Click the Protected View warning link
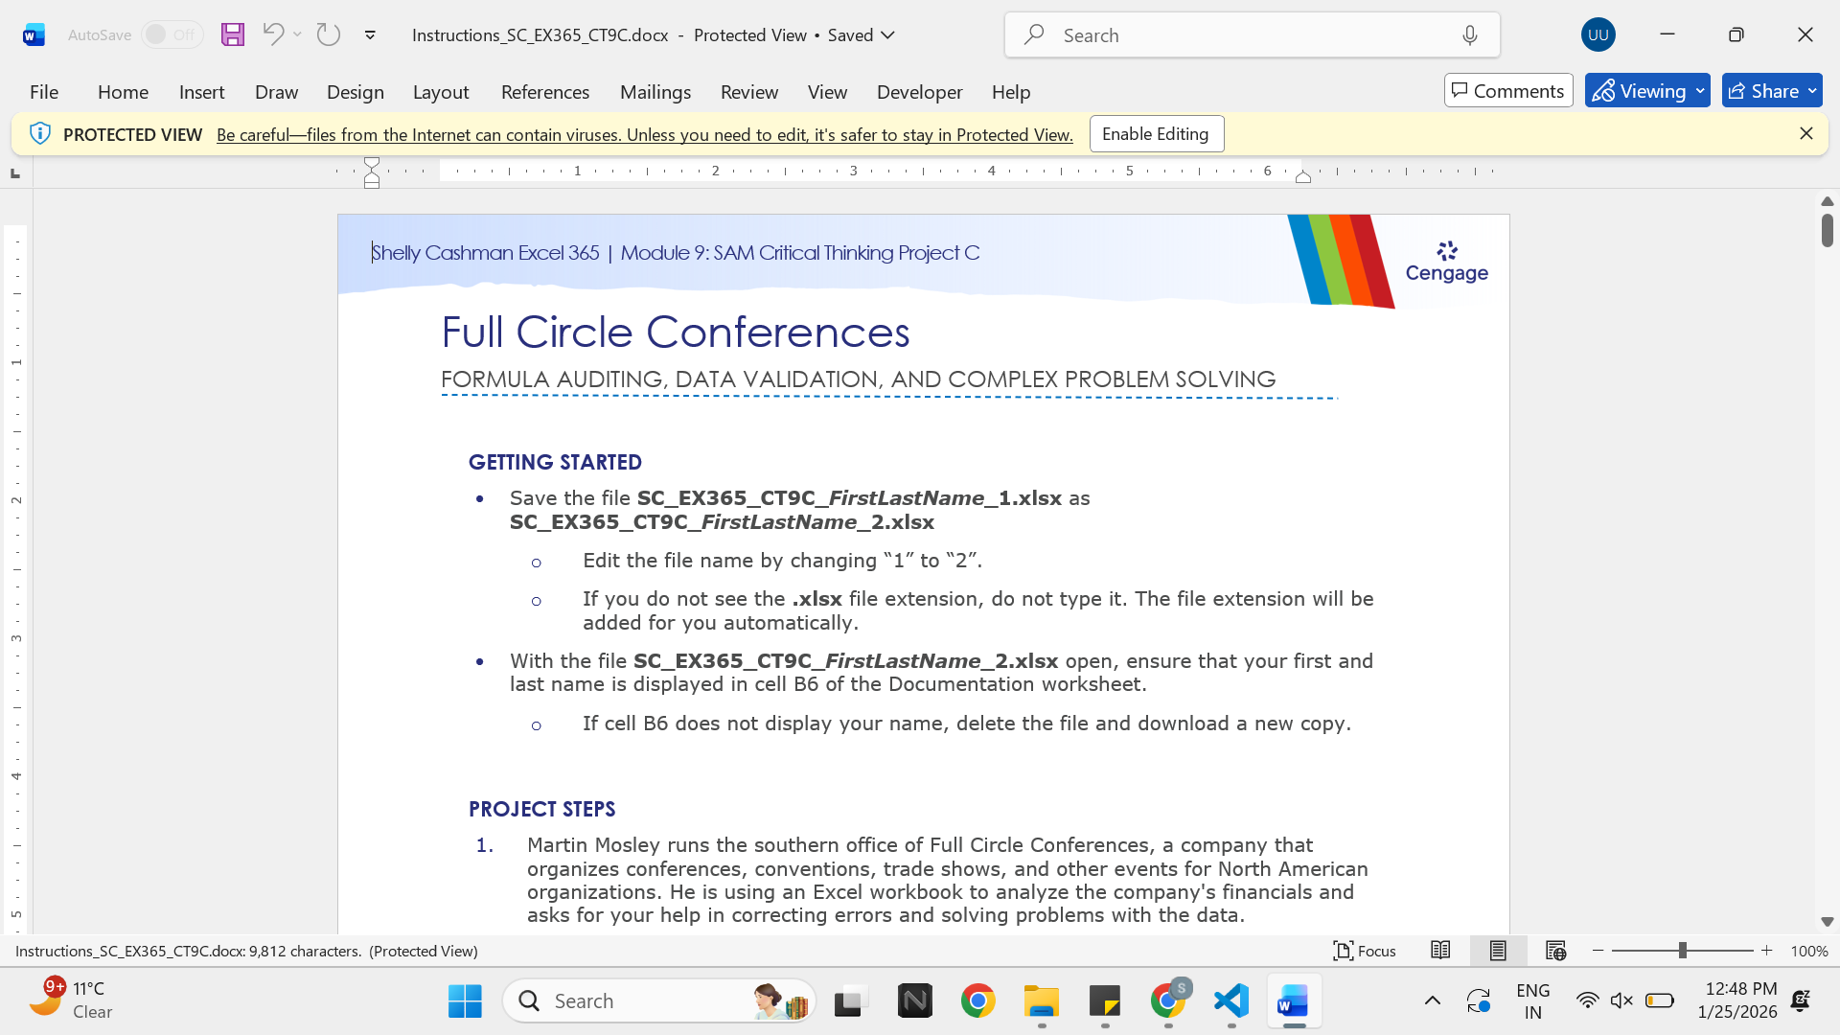The image size is (1840, 1035). [x=644, y=135]
